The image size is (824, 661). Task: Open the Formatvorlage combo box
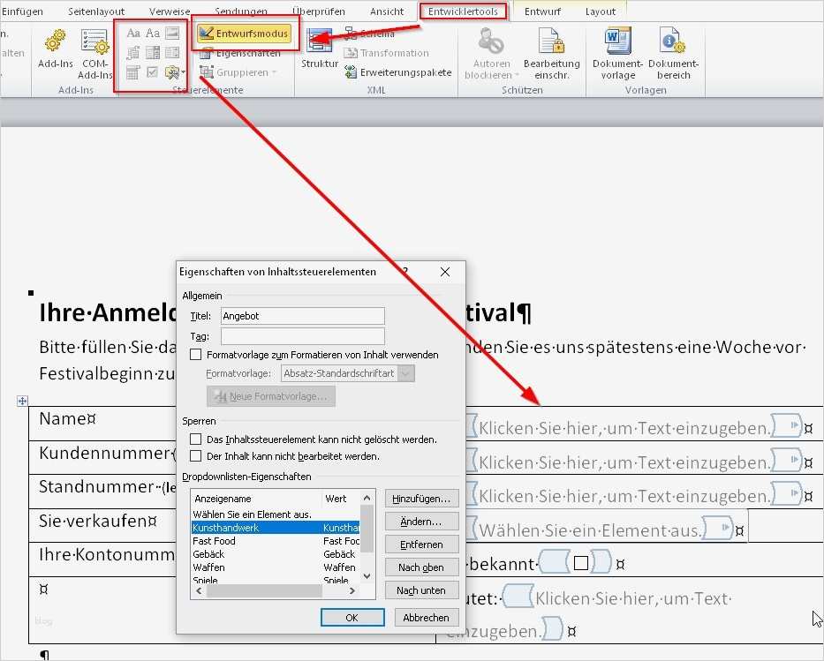click(x=404, y=372)
